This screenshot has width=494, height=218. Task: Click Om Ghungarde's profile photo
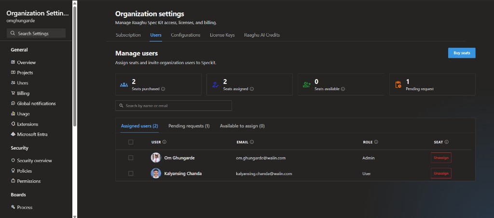156,158
